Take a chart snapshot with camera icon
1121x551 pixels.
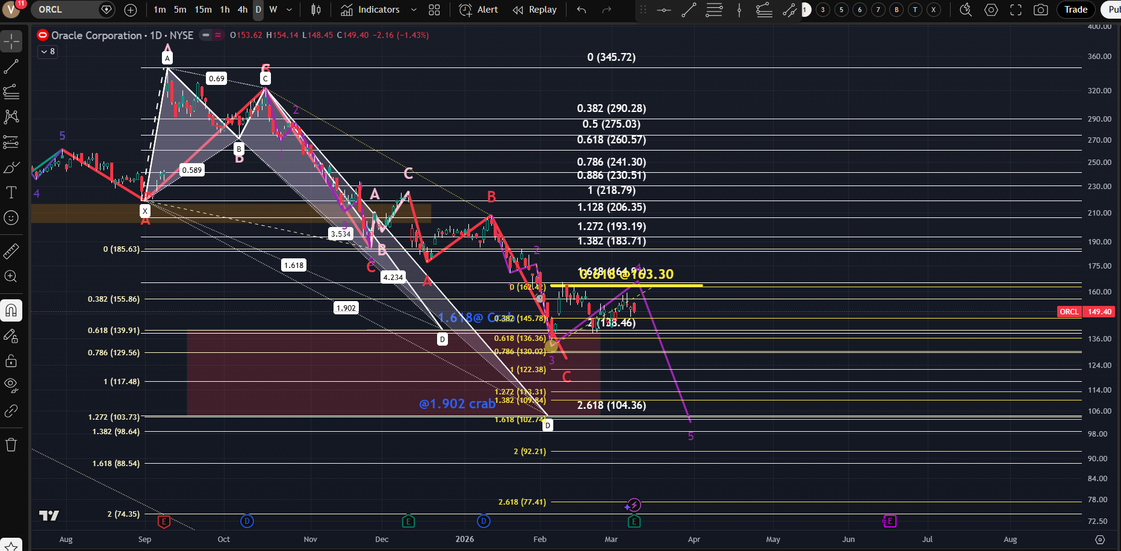click(1040, 10)
